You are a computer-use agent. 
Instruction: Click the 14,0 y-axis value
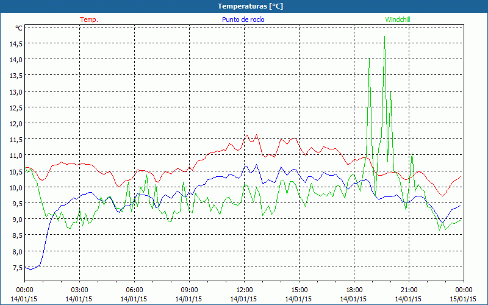click(x=16, y=60)
